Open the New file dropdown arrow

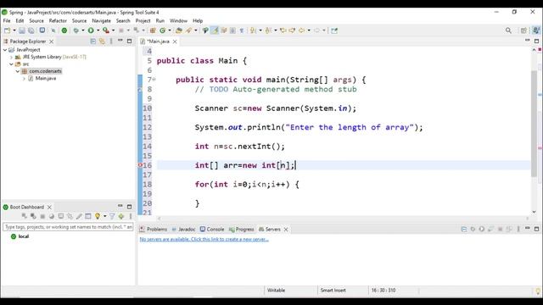[x=14, y=30]
